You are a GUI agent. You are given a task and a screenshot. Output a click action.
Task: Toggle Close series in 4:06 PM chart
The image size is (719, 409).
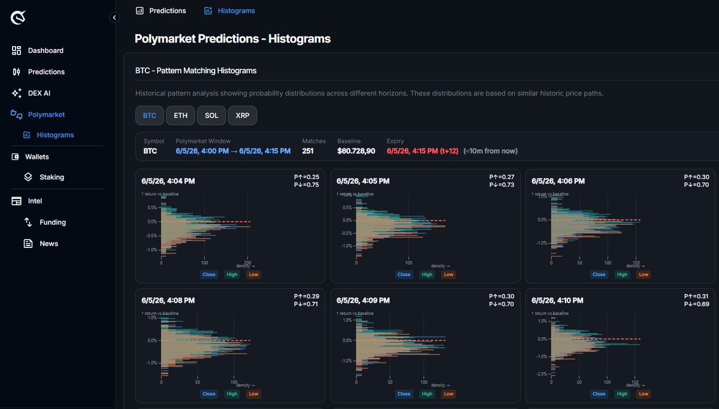[x=599, y=275]
